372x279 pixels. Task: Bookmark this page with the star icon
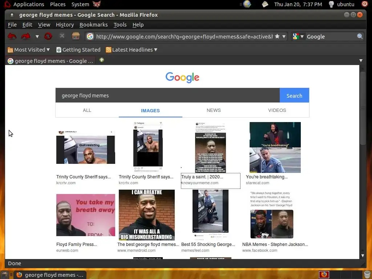point(277,36)
